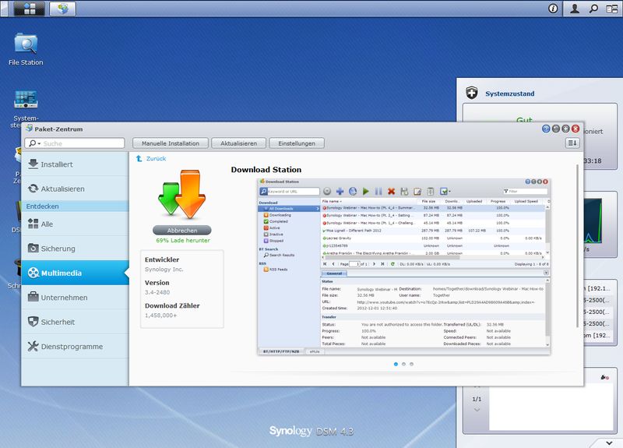Select Multimedia category
This screenshot has height=448, width=623.
tap(75, 273)
